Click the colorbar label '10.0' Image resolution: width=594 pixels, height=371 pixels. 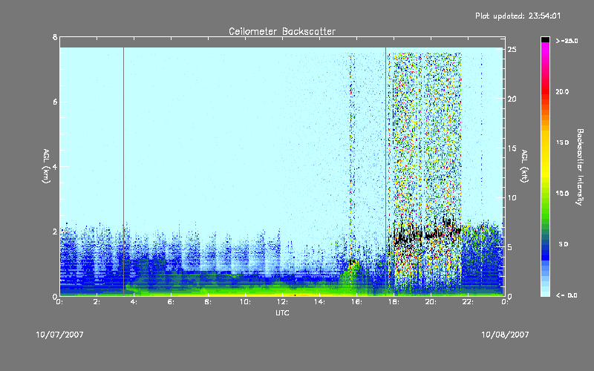click(562, 194)
